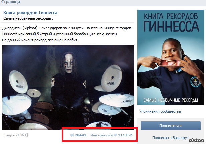Open the community cover with stretched-mouth man
206x144 pixels.
pyautogui.click(x=171, y=57)
